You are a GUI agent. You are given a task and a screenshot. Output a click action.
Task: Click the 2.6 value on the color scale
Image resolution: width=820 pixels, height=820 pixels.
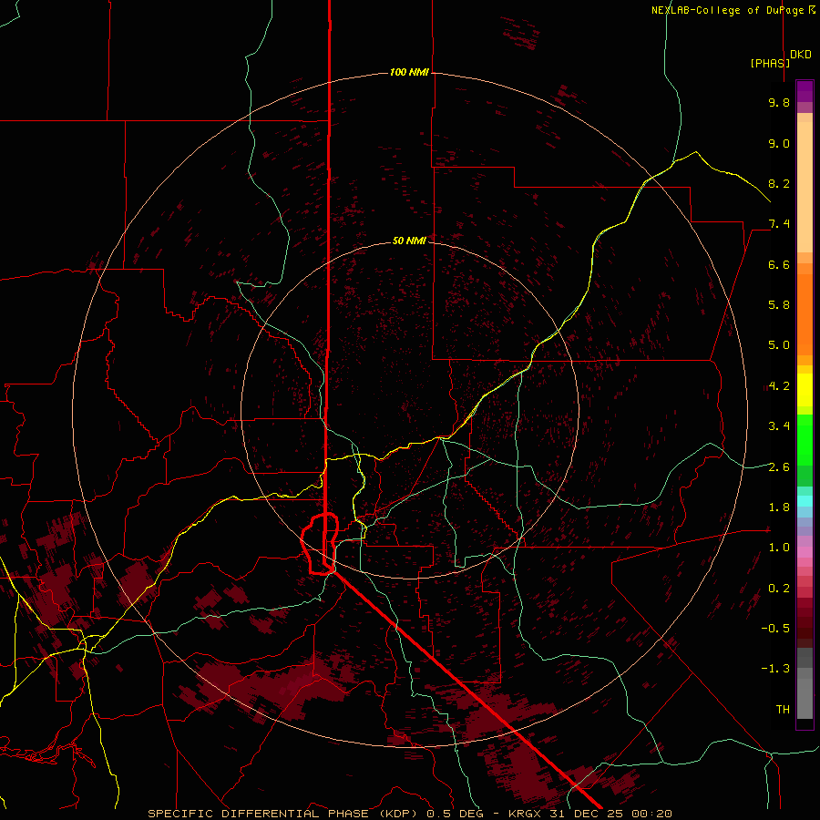pos(779,466)
